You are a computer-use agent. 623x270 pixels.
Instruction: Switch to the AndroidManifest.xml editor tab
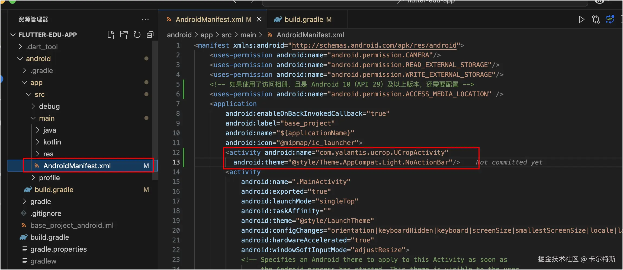click(x=213, y=19)
